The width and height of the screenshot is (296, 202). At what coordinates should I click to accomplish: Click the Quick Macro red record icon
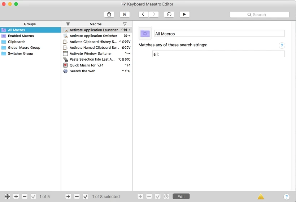[x=65, y=65]
